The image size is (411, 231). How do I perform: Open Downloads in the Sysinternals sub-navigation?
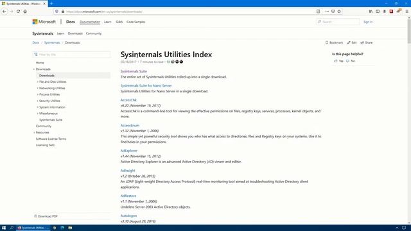pos(75,33)
